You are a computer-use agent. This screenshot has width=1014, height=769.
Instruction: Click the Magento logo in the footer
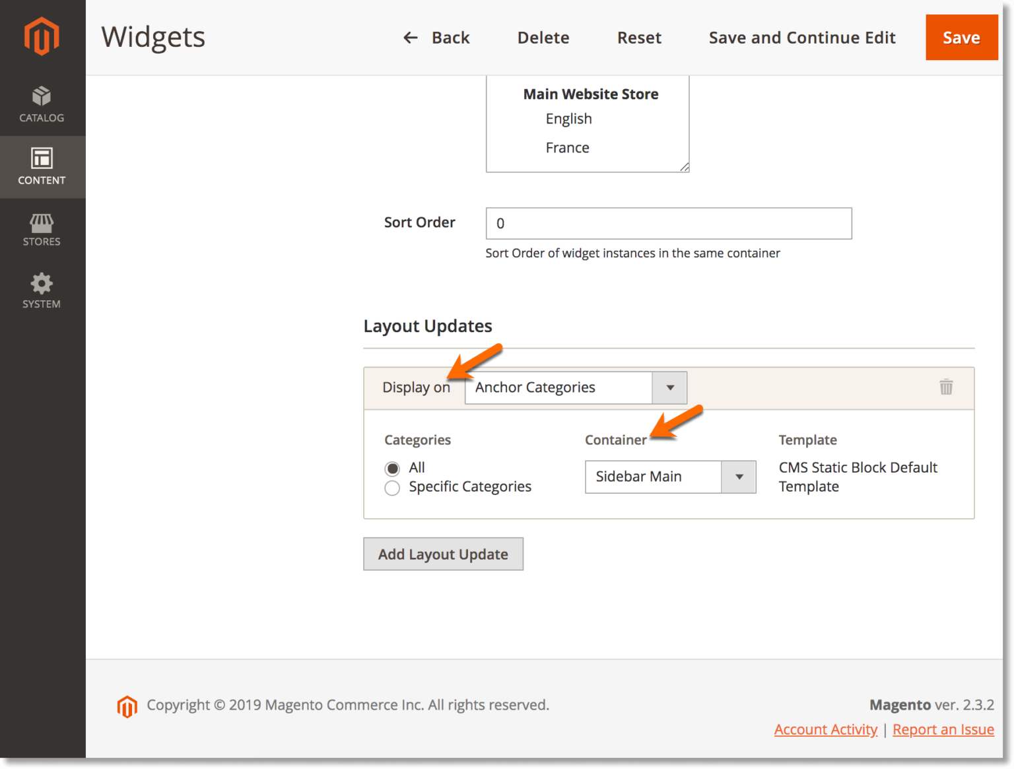coord(127,706)
